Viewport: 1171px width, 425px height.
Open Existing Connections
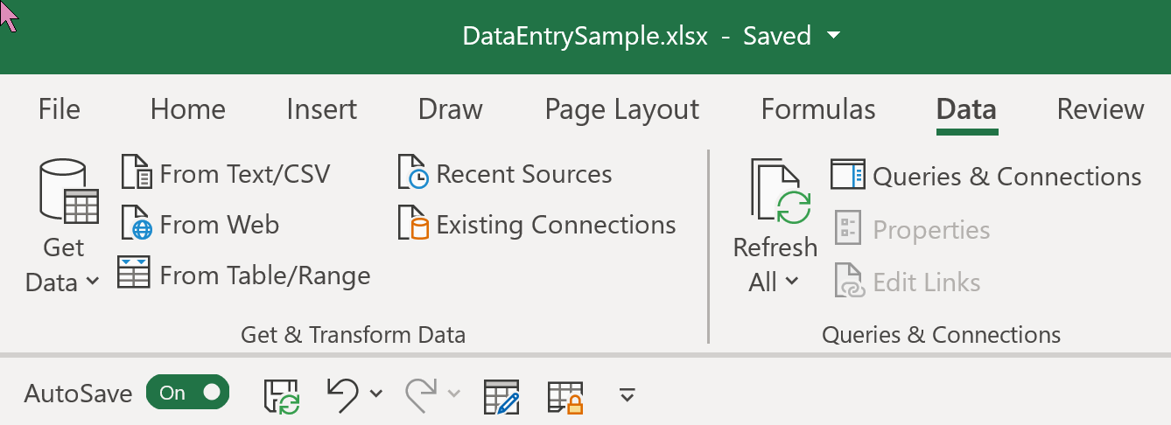pyautogui.click(x=536, y=225)
